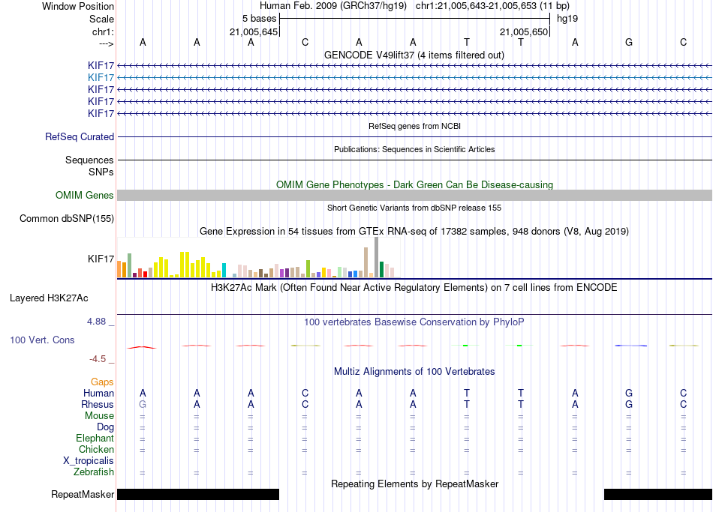Click the 21,005,645 position marker

(x=254, y=31)
